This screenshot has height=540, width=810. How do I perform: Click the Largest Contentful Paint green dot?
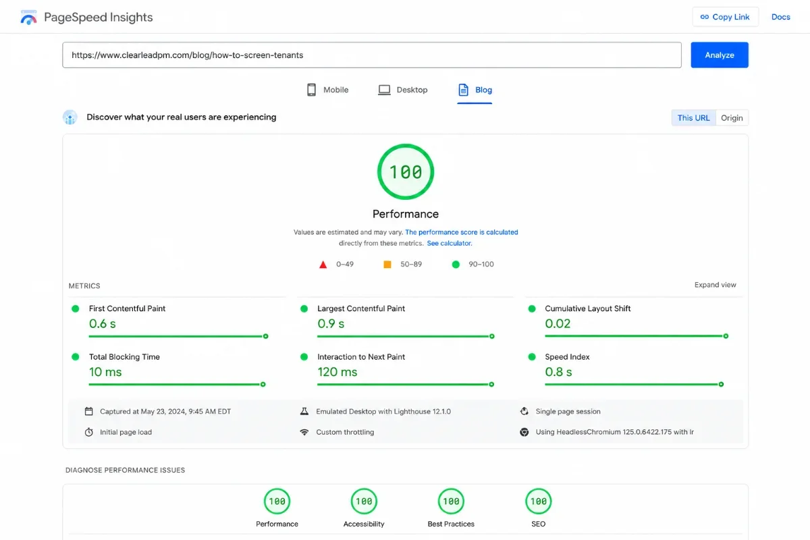tap(304, 308)
